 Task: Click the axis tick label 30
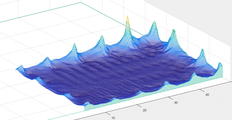[176, 103]
